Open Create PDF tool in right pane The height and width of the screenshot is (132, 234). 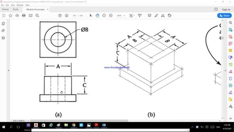[x=230, y=37]
